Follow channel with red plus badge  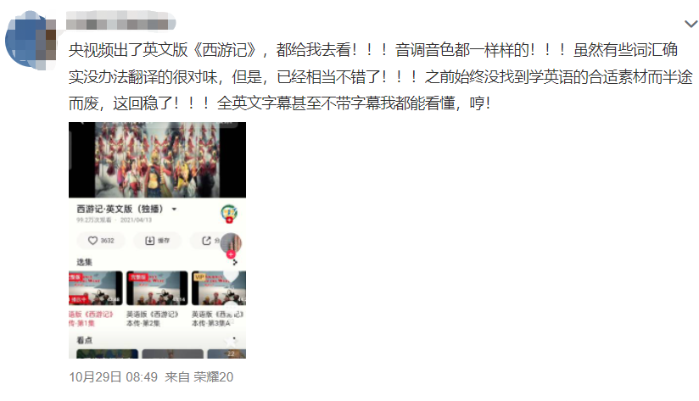point(229,220)
